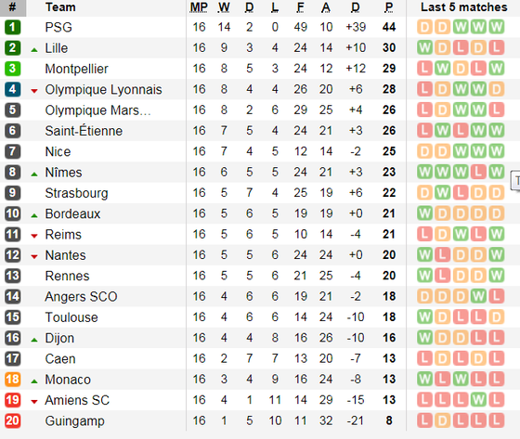
Task: Click the Team column header
Action: tap(60, 7)
